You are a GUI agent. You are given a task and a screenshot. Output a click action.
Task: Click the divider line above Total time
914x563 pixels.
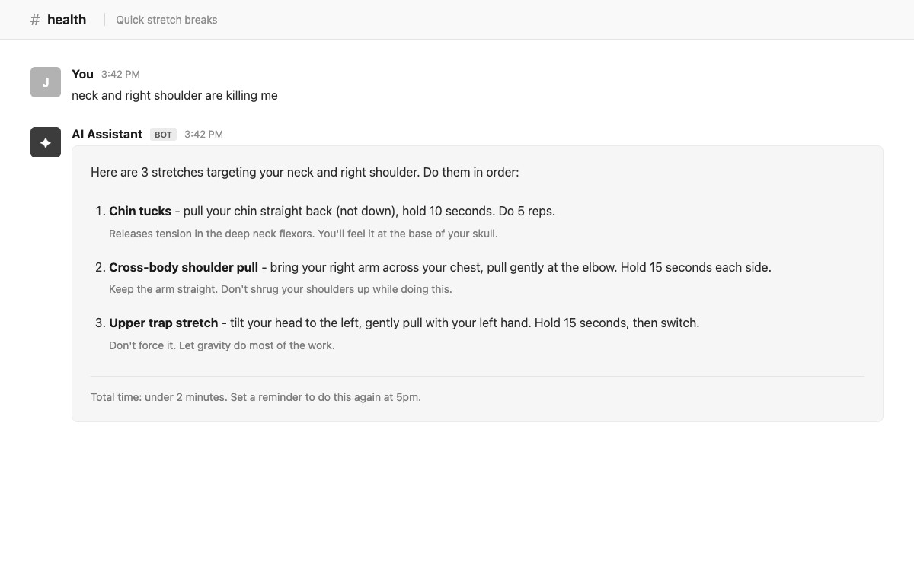[478, 376]
